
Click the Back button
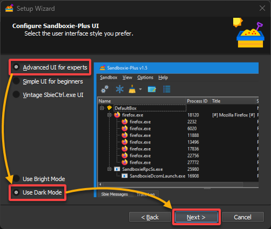pyautogui.click(x=150, y=217)
